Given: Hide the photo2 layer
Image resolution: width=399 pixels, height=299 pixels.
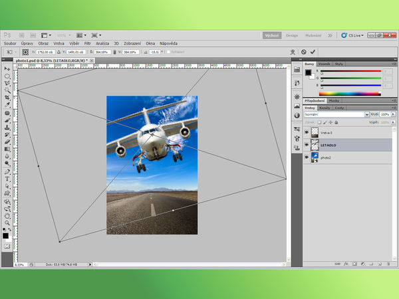Looking at the screenshot, I should (307, 157).
